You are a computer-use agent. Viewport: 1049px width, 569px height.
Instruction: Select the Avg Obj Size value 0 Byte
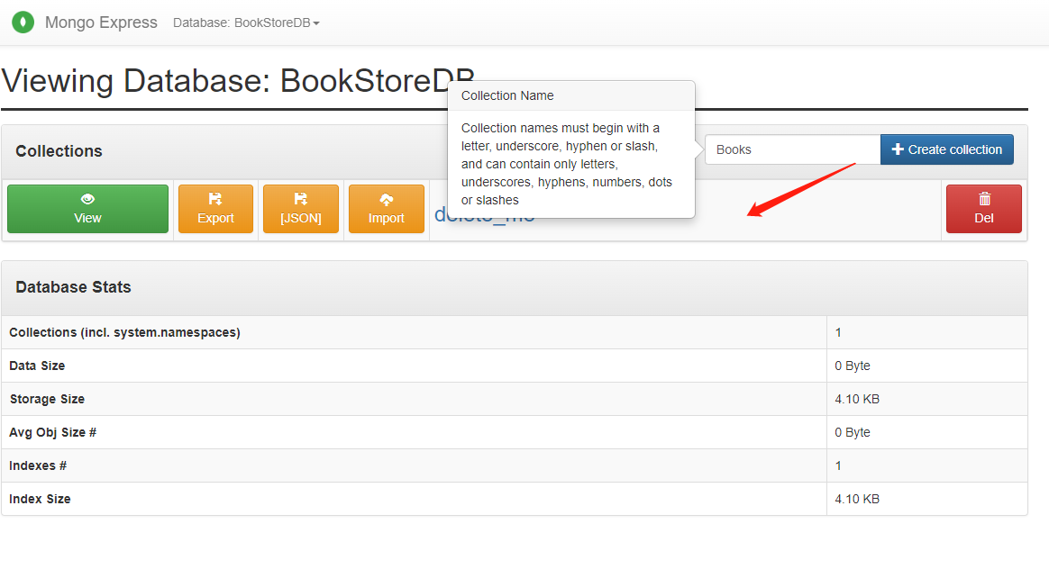click(853, 432)
